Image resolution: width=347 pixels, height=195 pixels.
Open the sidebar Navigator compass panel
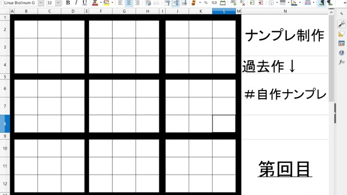click(342, 53)
